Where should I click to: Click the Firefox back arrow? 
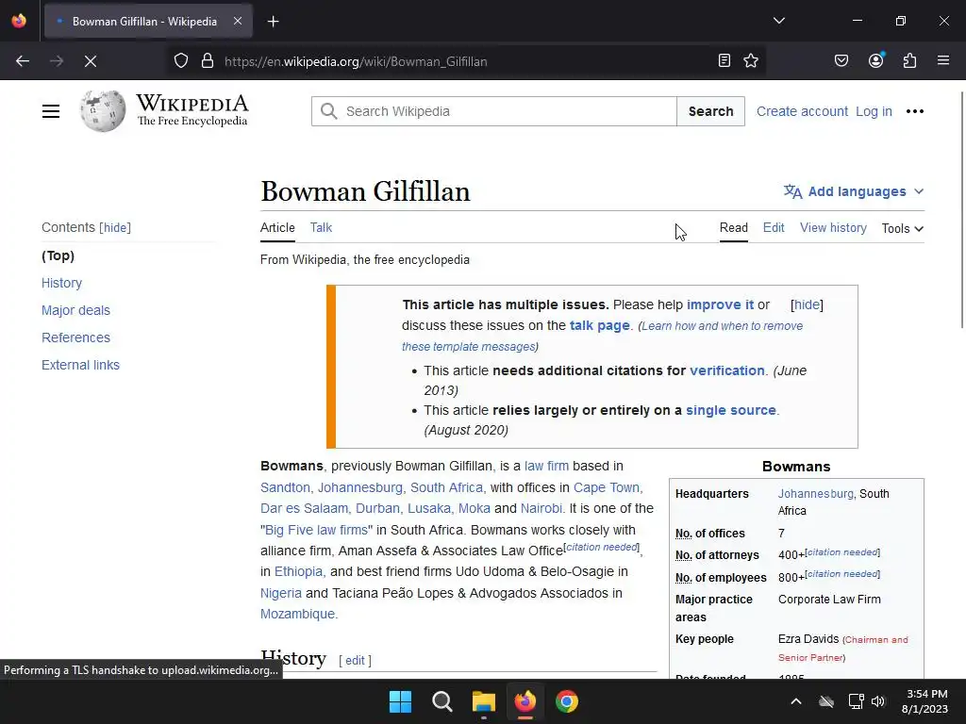[23, 61]
